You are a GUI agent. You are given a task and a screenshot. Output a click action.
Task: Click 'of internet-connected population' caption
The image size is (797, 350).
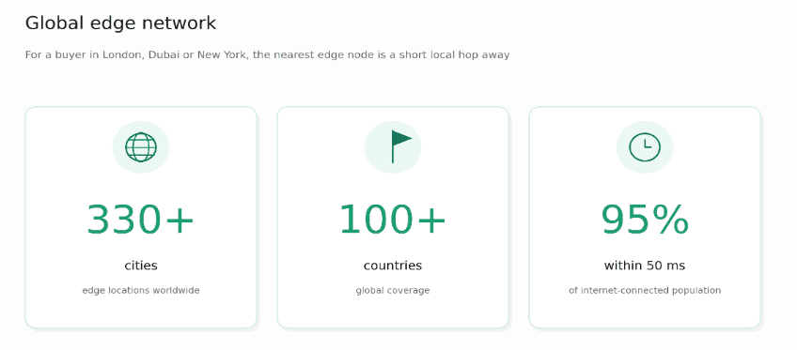click(x=645, y=291)
